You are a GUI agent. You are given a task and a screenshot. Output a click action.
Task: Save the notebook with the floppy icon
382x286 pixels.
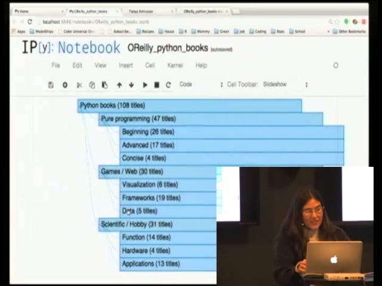point(51,85)
